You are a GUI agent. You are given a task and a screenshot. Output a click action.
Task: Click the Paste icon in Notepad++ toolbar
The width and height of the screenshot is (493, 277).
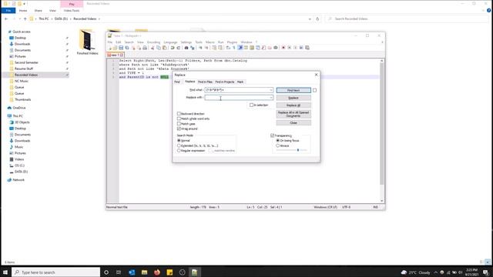pyautogui.click(x=165, y=48)
